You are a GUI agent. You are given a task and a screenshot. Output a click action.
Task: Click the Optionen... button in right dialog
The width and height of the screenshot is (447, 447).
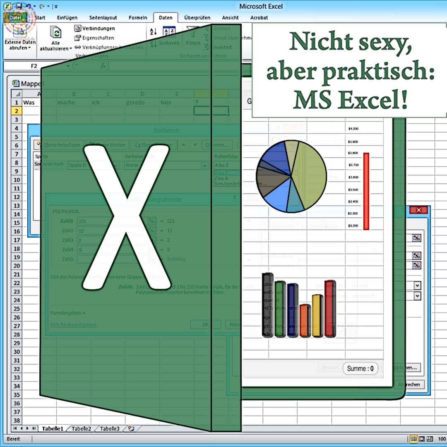tap(407, 368)
